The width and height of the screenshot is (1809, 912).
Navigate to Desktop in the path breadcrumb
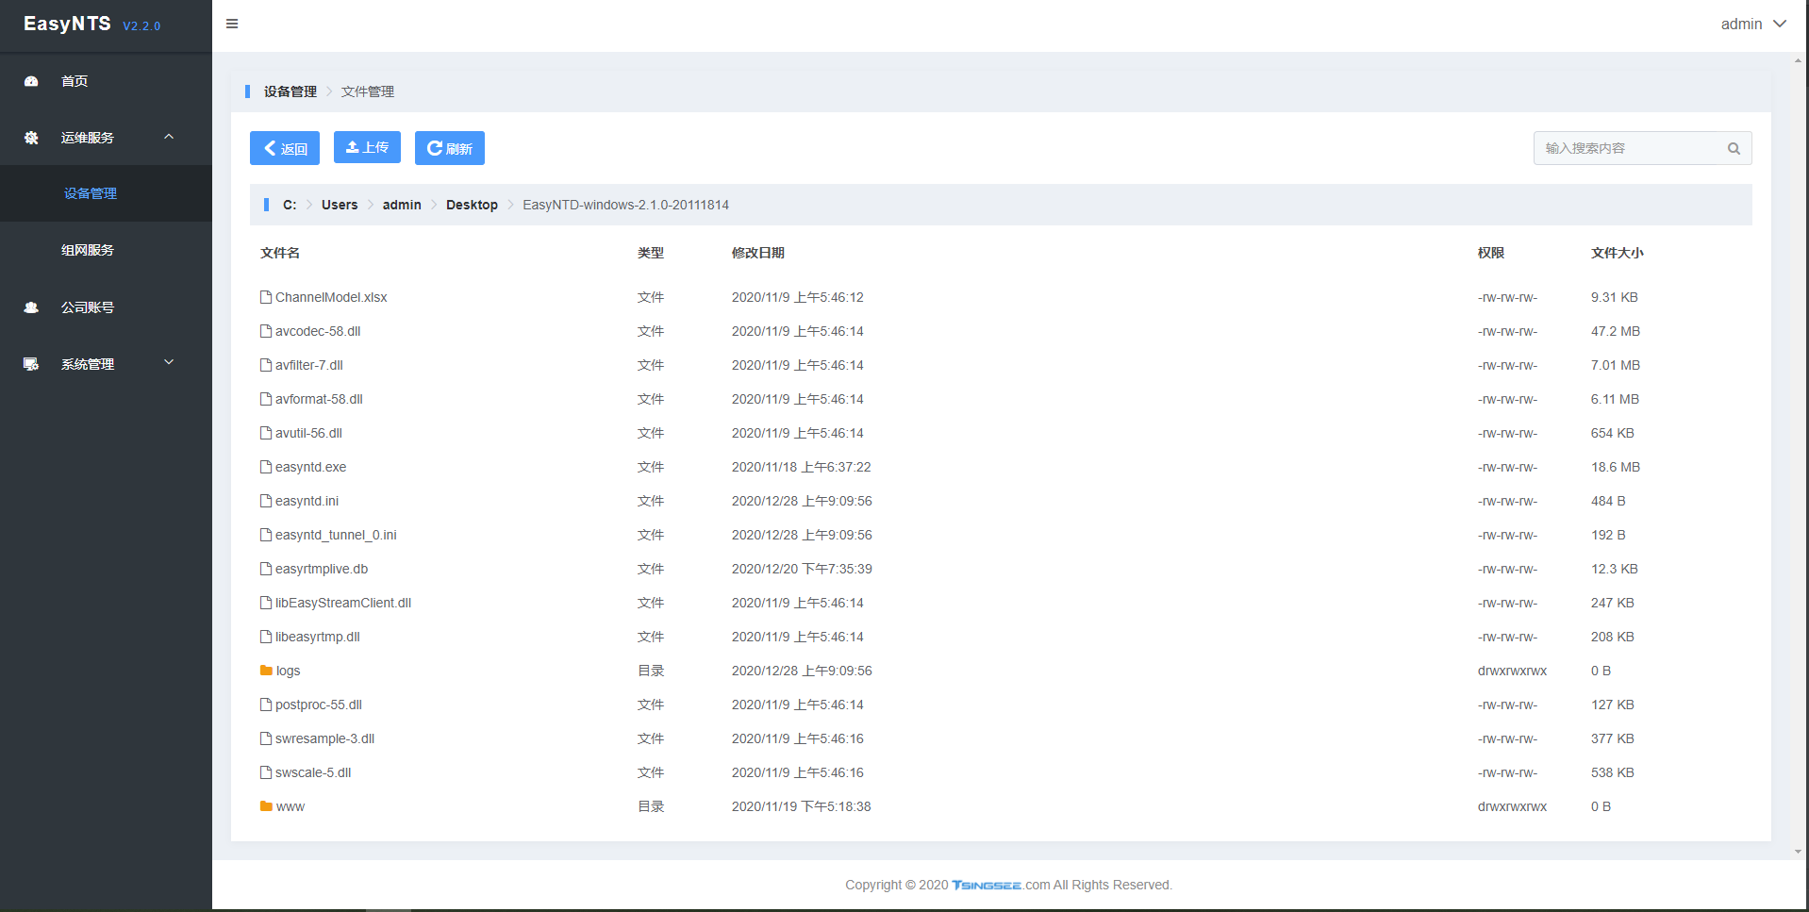point(472,205)
